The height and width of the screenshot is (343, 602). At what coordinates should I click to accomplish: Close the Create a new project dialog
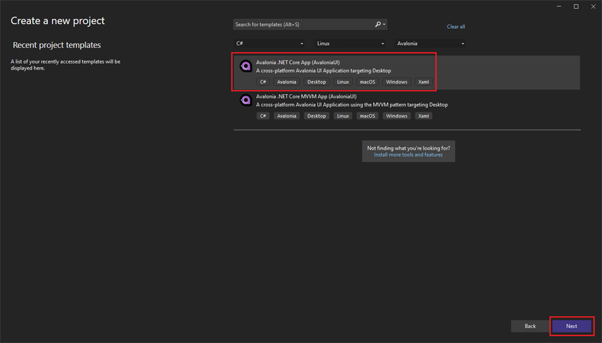click(x=593, y=7)
